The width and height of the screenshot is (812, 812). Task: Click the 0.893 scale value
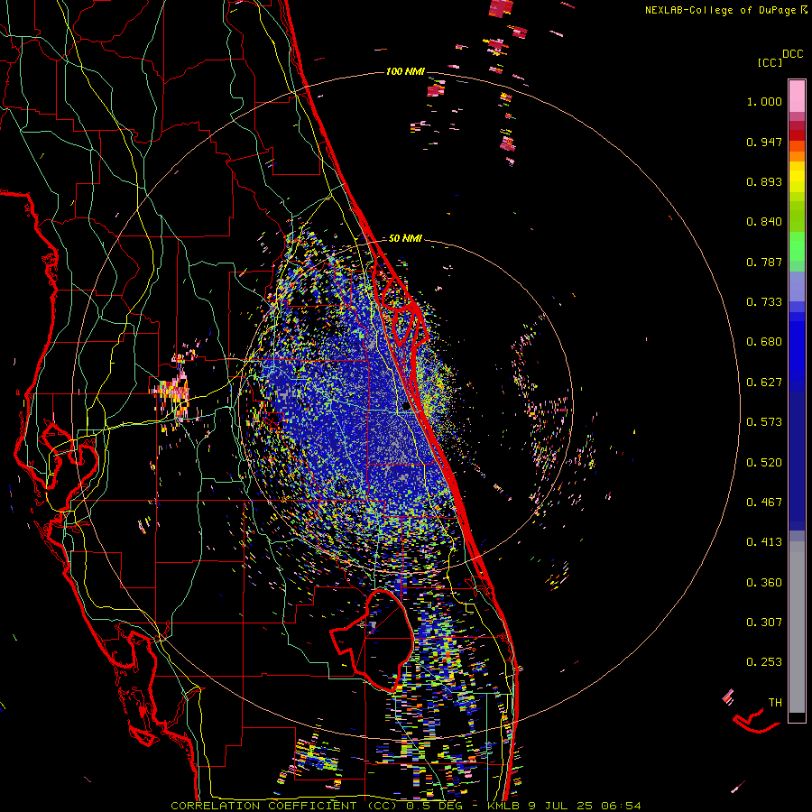point(764,181)
